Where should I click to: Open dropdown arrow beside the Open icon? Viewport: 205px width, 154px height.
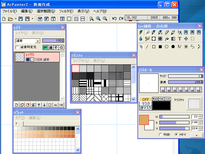16,19
